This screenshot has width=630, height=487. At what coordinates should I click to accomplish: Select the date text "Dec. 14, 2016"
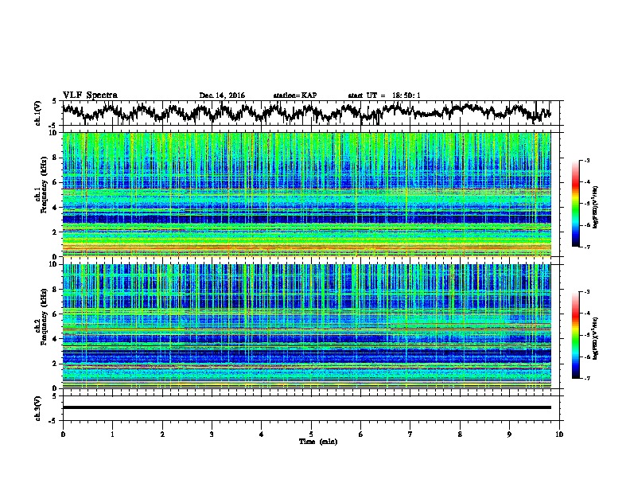[x=222, y=95]
